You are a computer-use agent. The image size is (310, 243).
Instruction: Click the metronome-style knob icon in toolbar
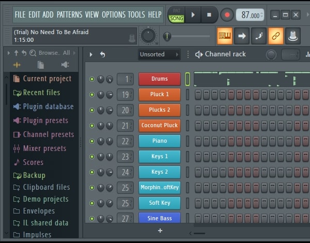[x=293, y=36]
